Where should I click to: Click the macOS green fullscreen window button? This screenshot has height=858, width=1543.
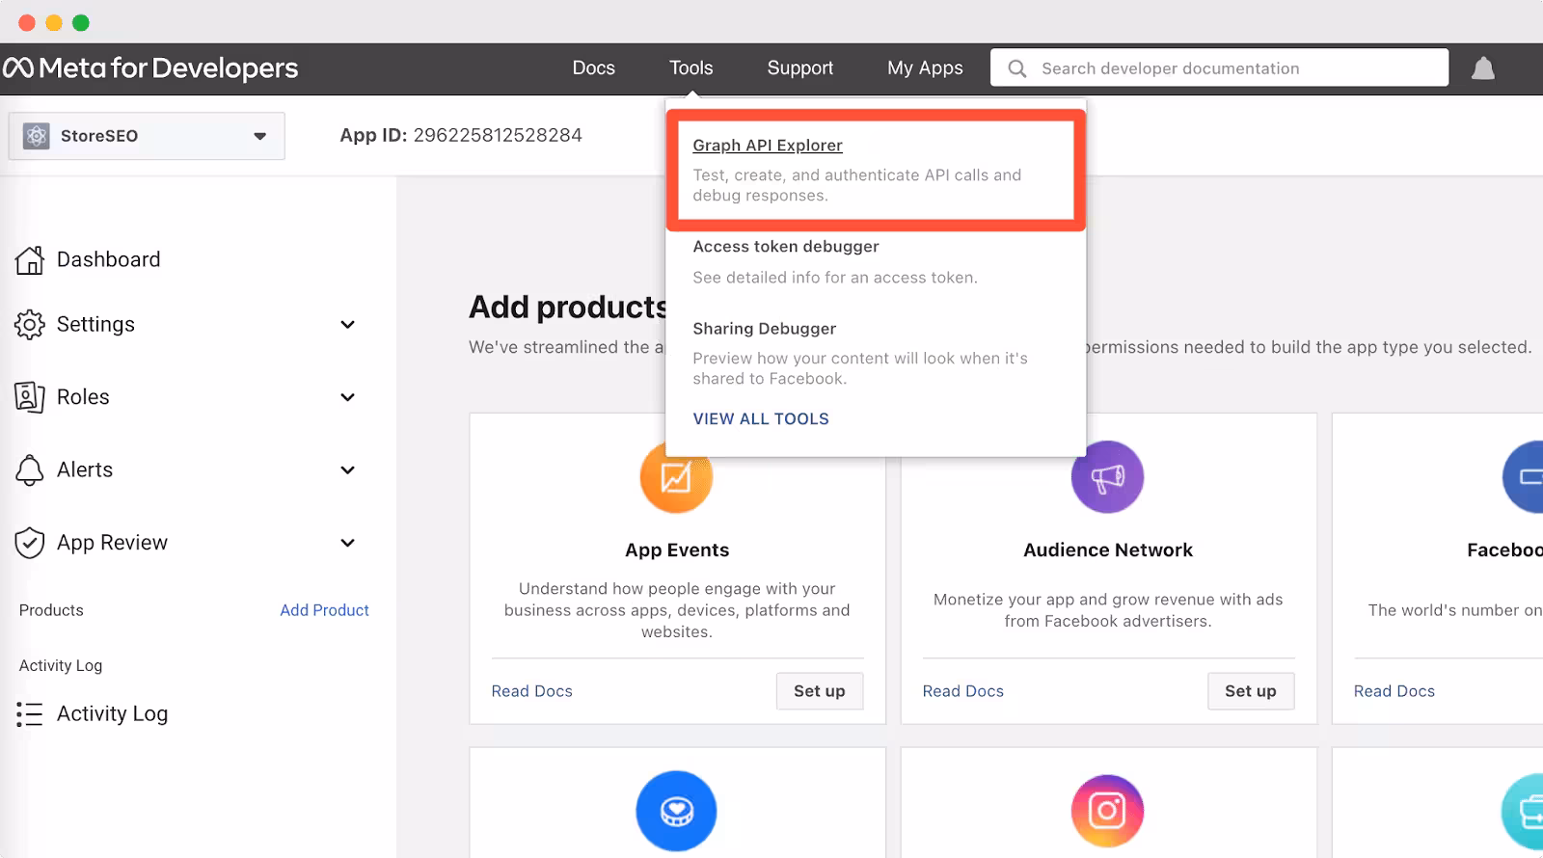[x=81, y=22]
